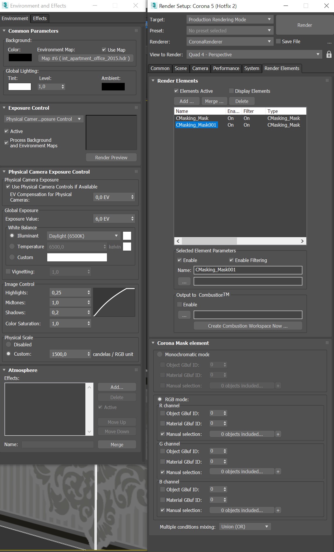This screenshot has height=552, width=334.
Task: Open the View to Render dropdown
Action: (254, 55)
